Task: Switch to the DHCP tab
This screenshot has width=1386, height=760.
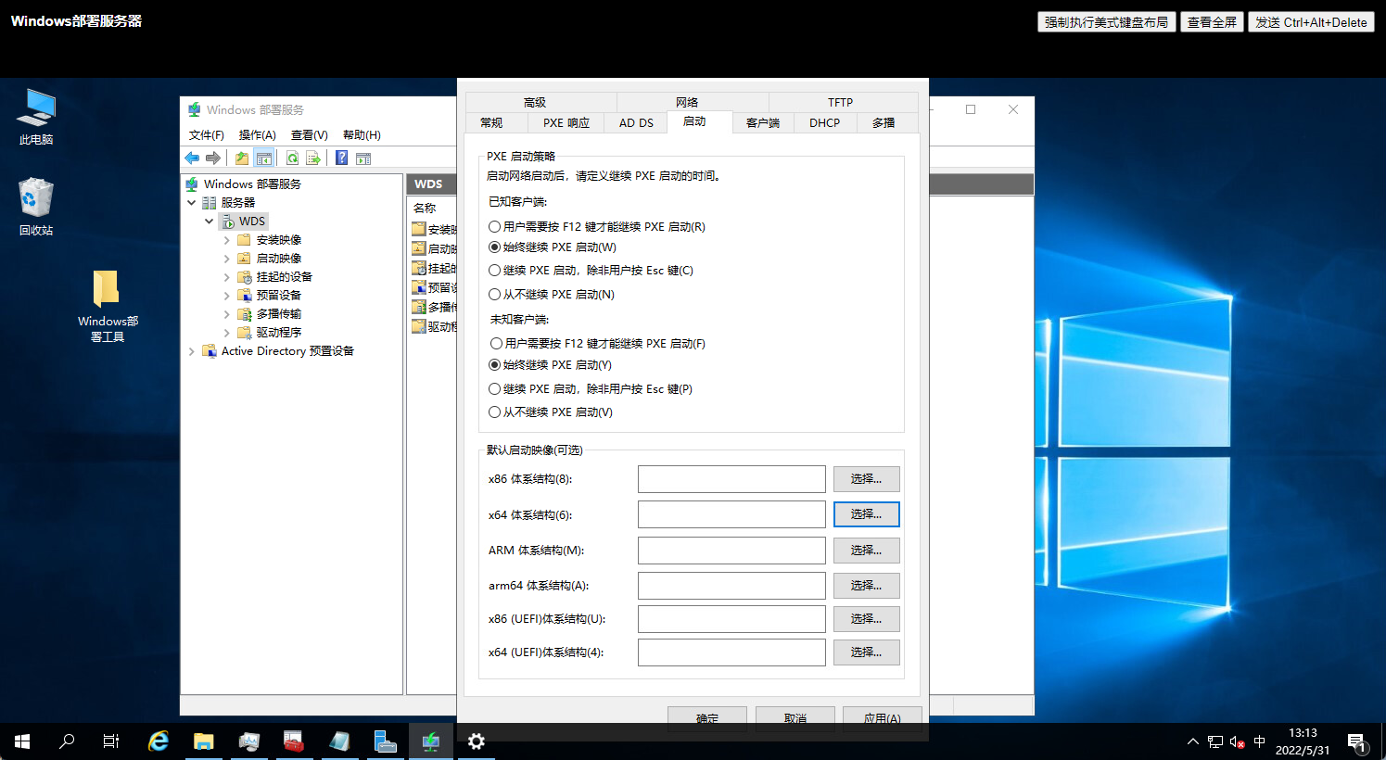Action: [824, 122]
